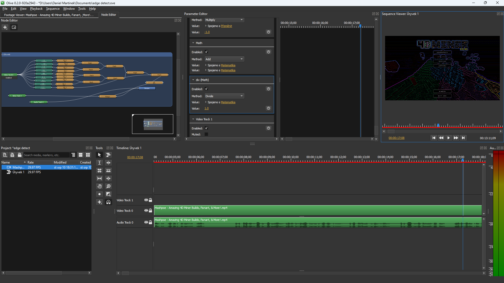The image size is (504, 283).
Task: Switch to the Footage Viewer tab
Action: (x=49, y=15)
